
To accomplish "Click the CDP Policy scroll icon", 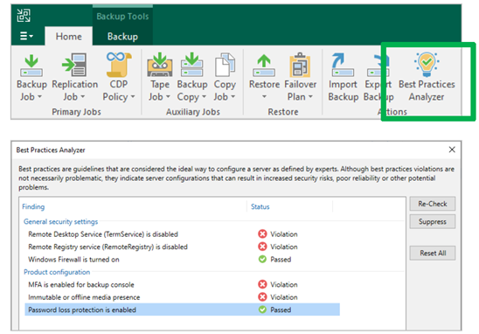I will point(119,65).
